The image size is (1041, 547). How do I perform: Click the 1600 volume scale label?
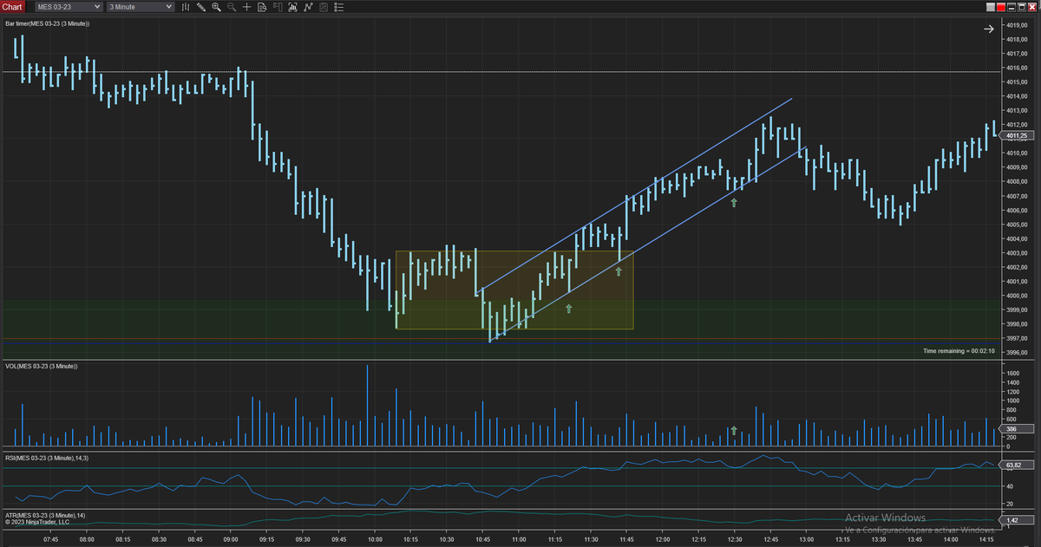(1013, 373)
